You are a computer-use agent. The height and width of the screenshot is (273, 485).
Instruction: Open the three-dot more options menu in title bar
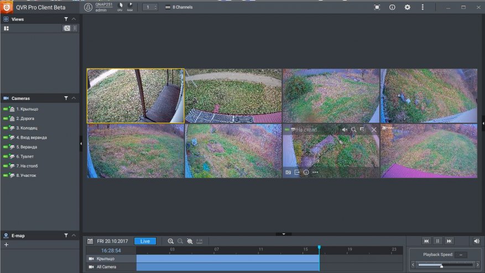coord(423,7)
